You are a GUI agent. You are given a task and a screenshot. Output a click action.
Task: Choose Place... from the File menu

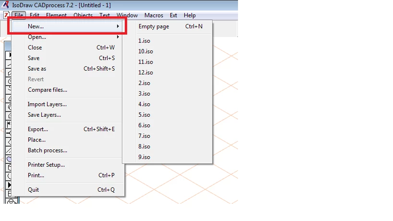click(x=67, y=140)
